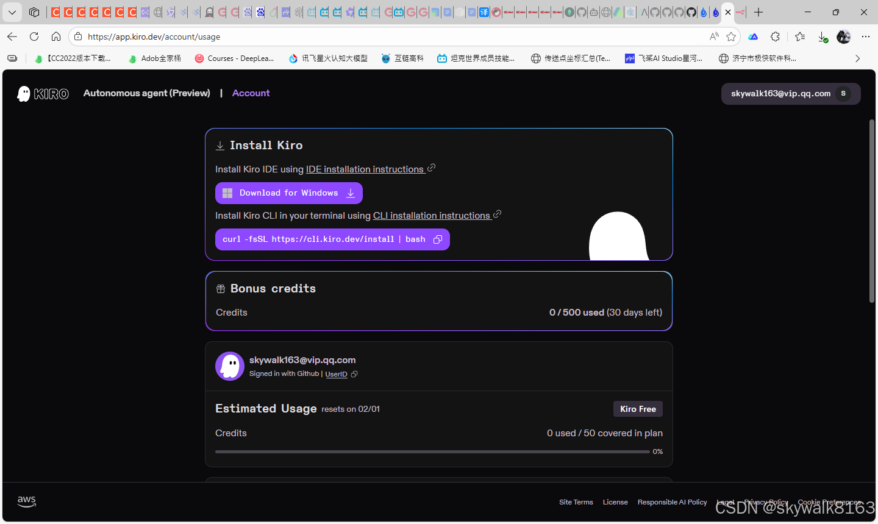Open the tab search chevron at top left

pos(12,12)
